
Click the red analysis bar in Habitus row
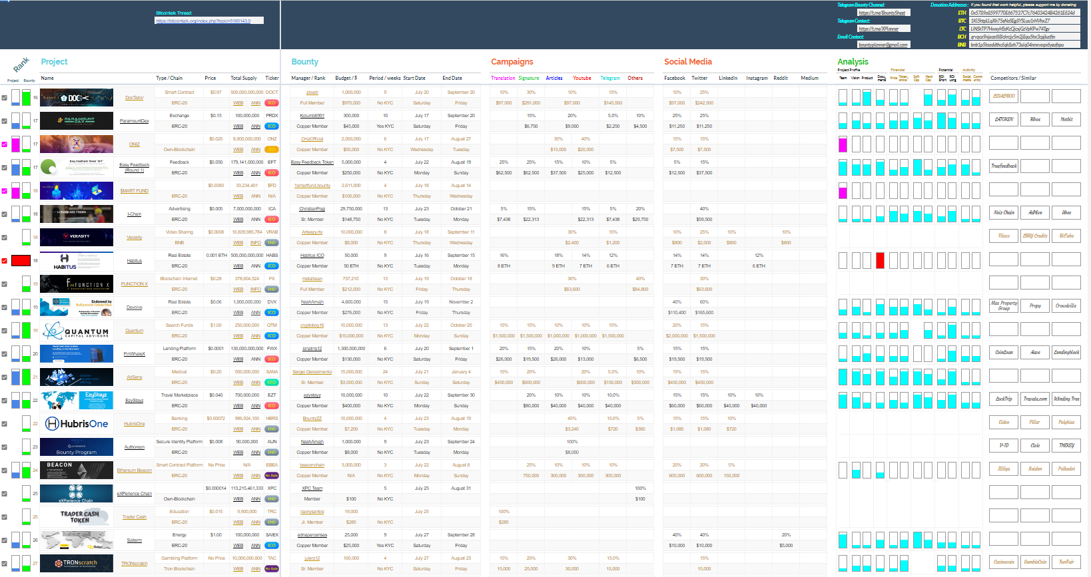tap(880, 261)
